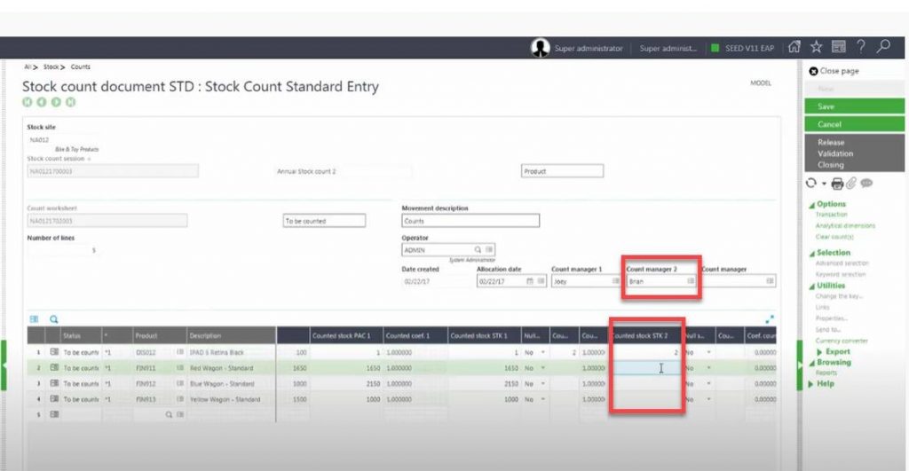Screen dimensions: 909x471
Task: Open the help question mark icon
Action: pyautogui.click(x=860, y=48)
